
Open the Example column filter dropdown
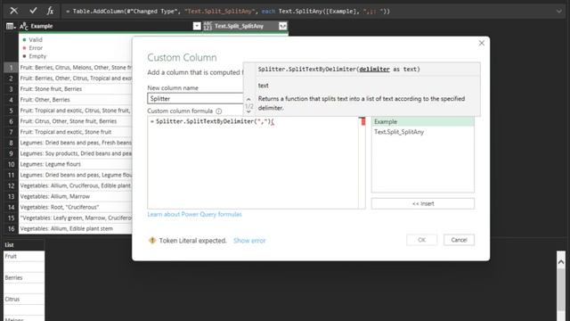click(x=197, y=26)
